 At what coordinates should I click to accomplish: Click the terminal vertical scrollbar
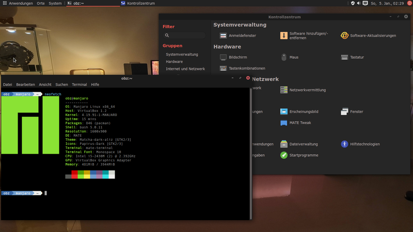[x=251, y=154]
